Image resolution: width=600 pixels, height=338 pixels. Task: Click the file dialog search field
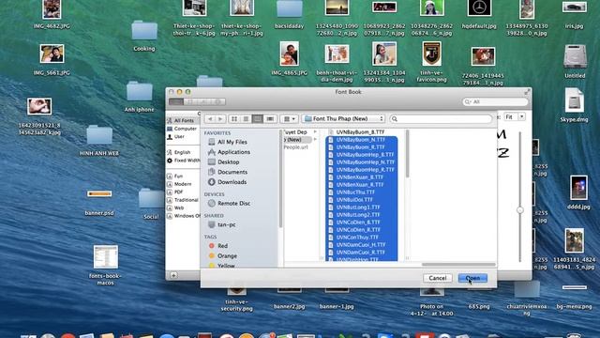(441, 119)
